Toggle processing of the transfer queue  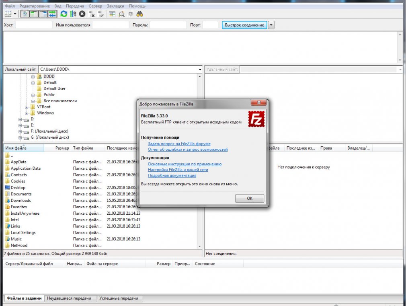click(x=73, y=14)
